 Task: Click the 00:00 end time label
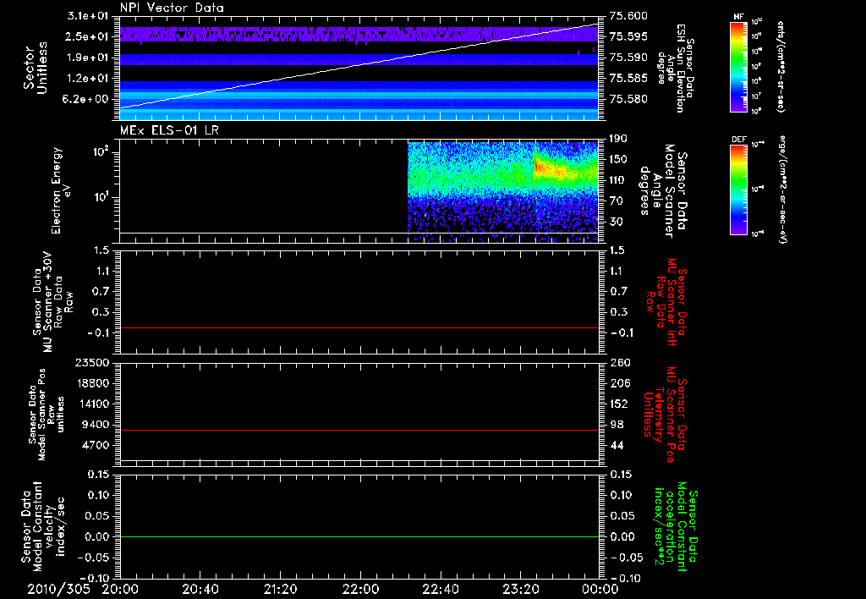tap(600, 588)
